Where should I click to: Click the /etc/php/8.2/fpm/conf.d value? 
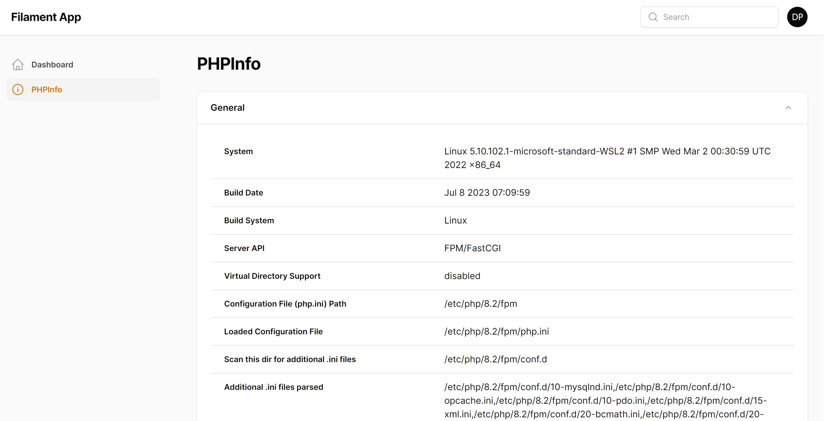496,360
